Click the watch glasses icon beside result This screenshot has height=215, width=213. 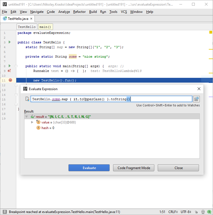(x=33, y=116)
